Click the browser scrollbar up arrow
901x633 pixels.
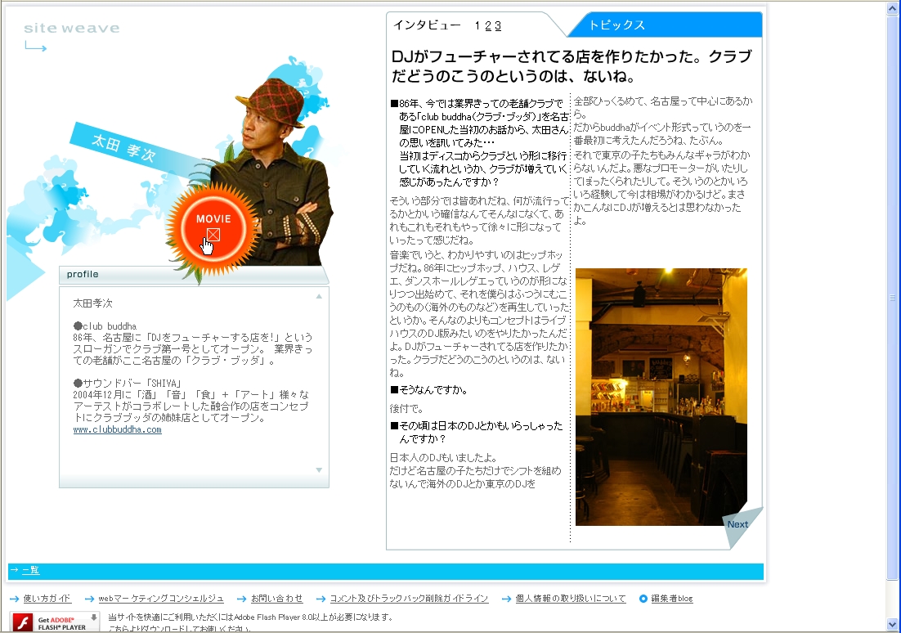[x=893, y=7]
